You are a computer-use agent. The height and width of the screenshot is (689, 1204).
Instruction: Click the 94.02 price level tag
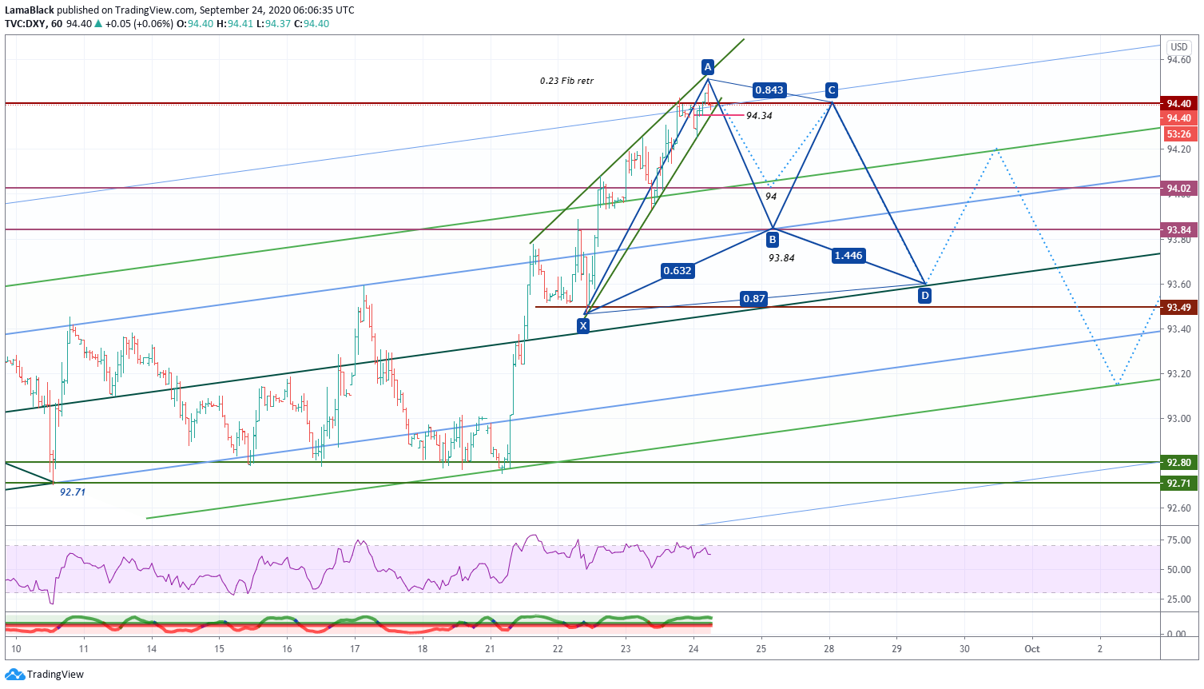[x=1179, y=189]
